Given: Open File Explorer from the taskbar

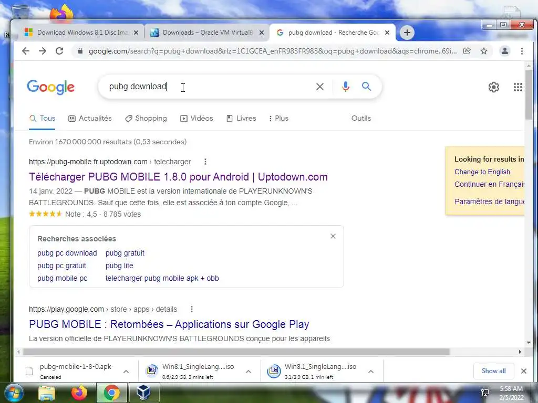Looking at the screenshot, I should [47, 393].
